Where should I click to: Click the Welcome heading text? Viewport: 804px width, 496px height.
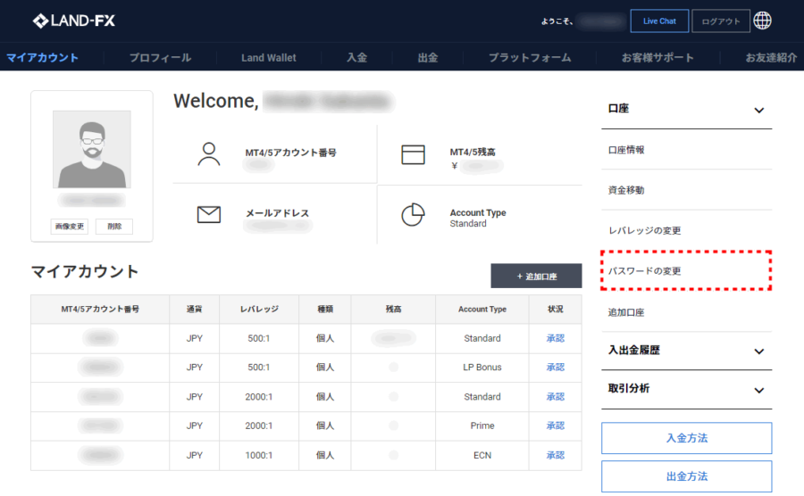coord(216,101)
